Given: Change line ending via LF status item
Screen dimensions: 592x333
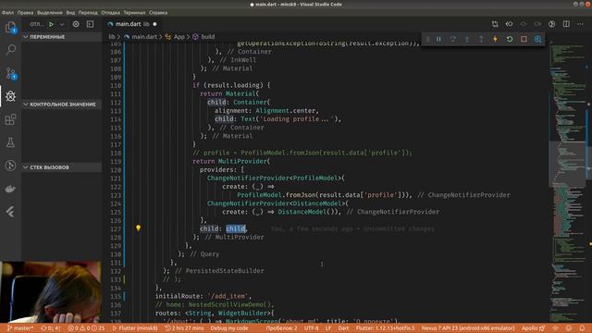Looking at the screenshot, I should [328, 328].
